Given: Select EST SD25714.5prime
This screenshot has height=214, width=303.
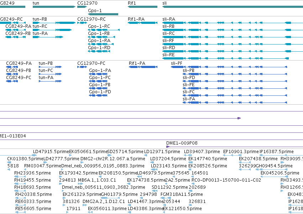Looking at the screenshot, I should [109, 155].
